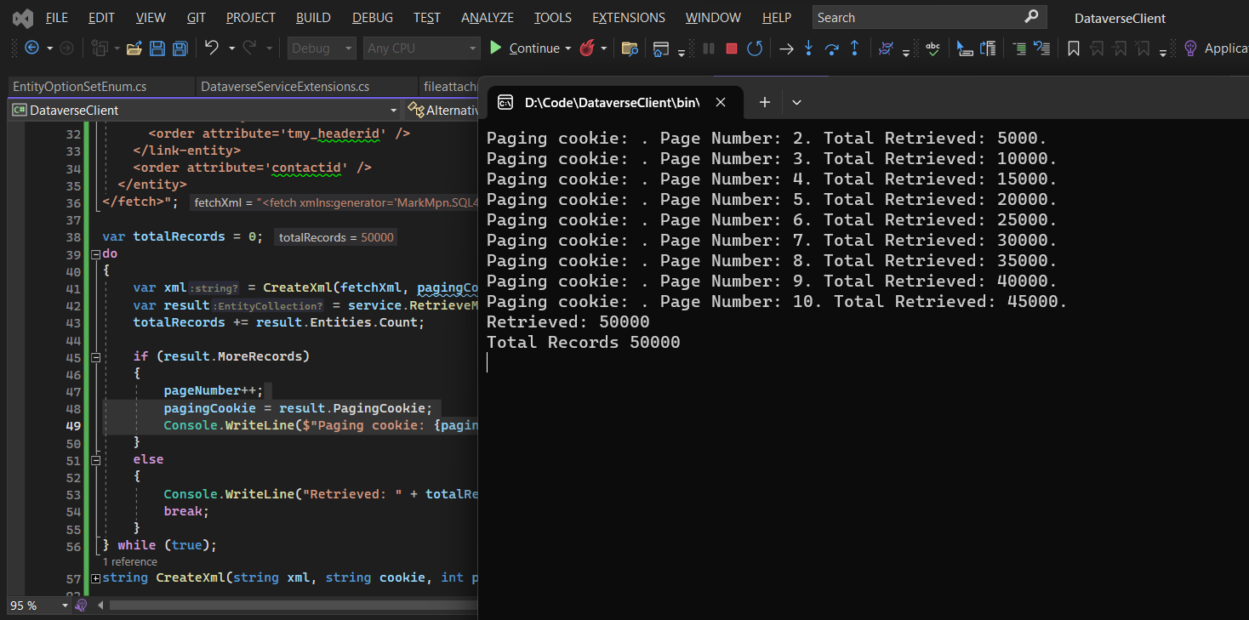Open the Debug configuration dropdown
Viewport: 1249px width, 620px height.
(x=322, y=48)
